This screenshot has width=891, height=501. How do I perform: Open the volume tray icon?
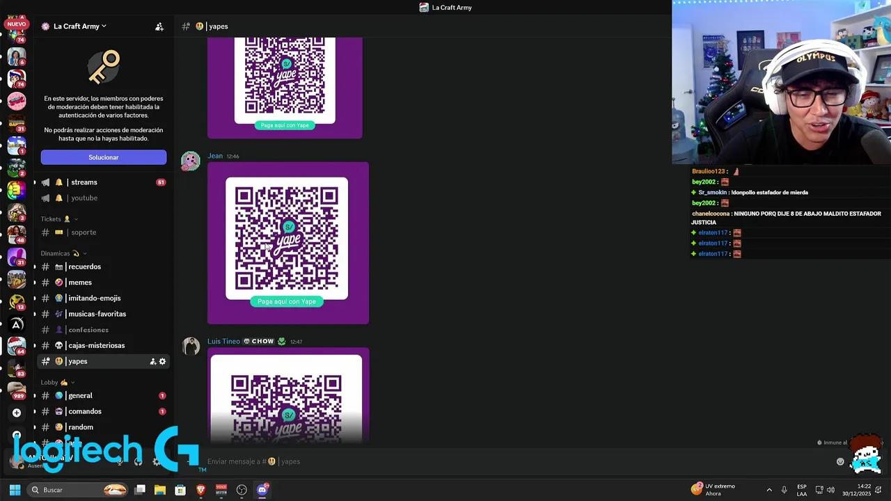830,490
